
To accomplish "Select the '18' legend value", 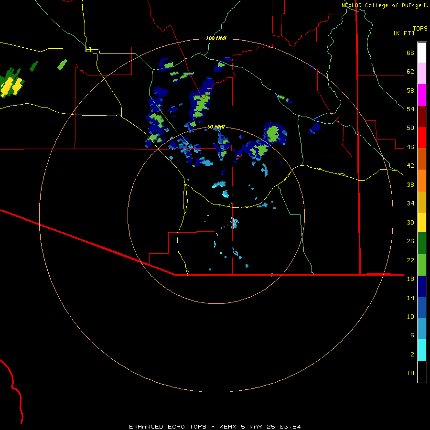I will [x=410, y=279].
